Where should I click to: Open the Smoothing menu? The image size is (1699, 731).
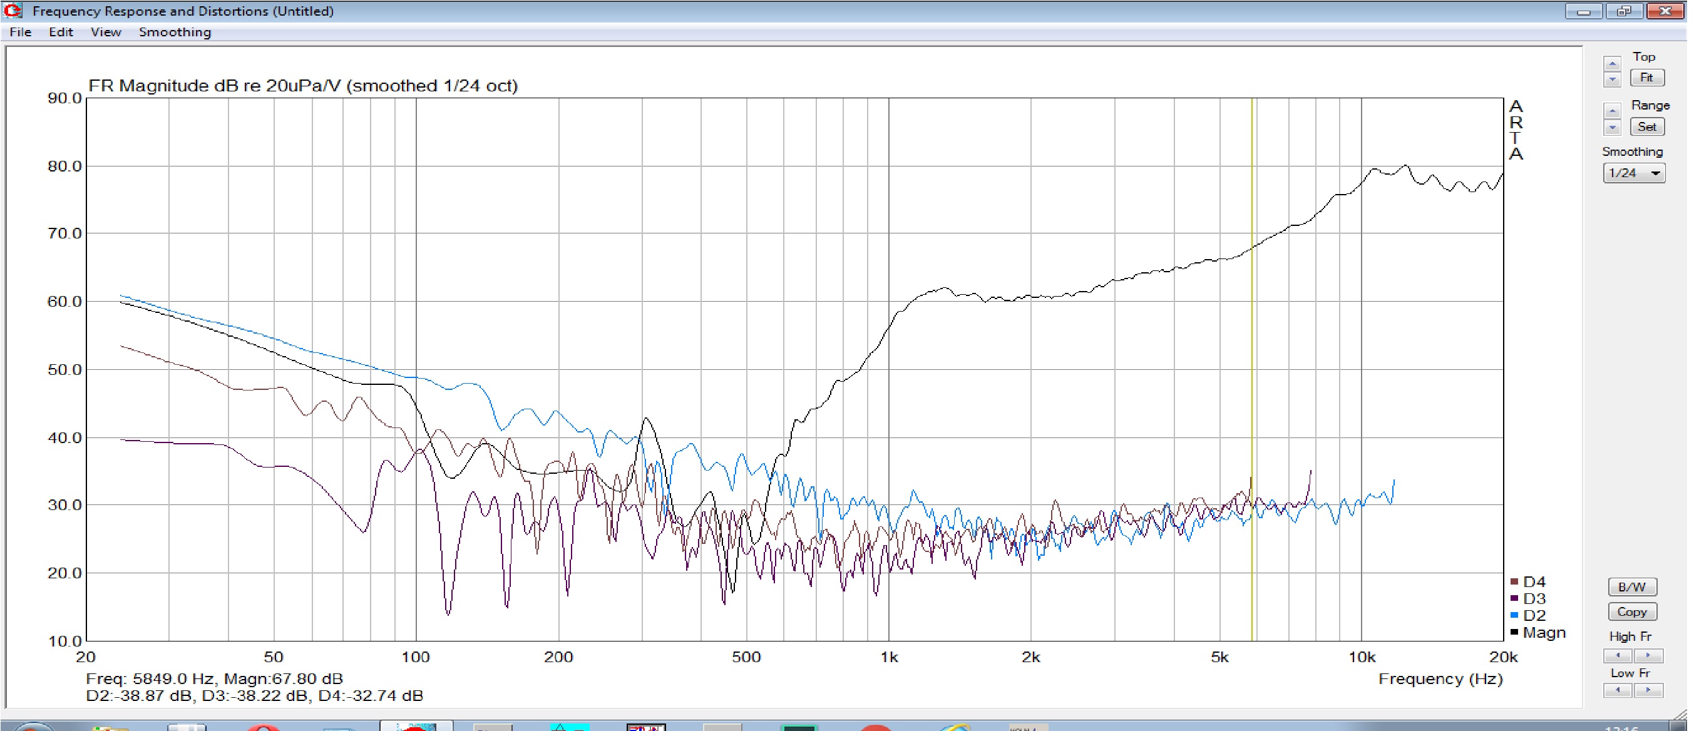pyautogui.click(x=175, y=32)
